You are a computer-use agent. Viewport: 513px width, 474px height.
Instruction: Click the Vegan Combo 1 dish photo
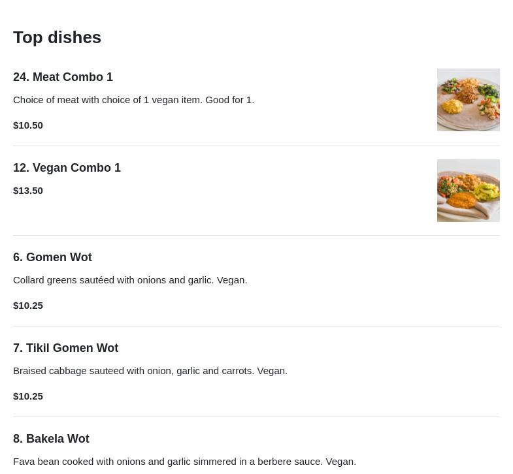pyautogui.click(x=468, y=191)
